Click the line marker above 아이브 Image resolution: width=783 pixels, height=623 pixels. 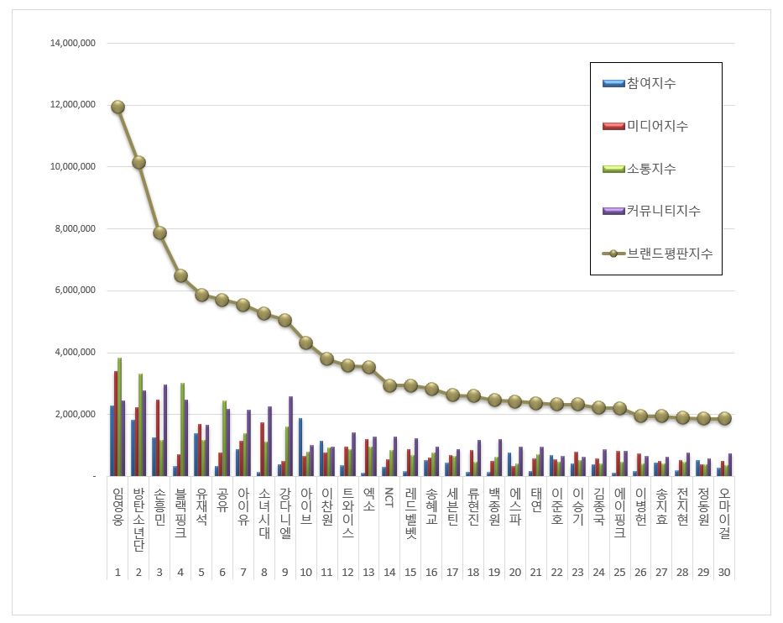(x=306, y=343)
